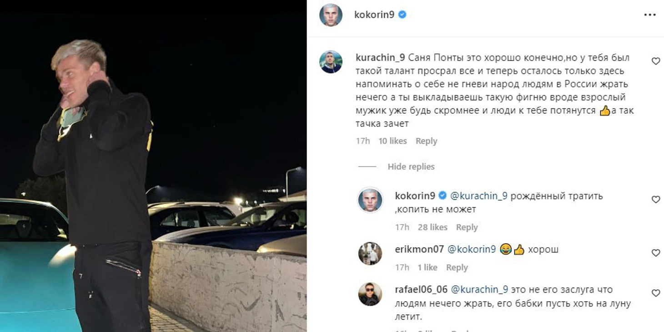Like erikmon07's reply with heart icon
664x332 pixels.
[x=655, y=253]
